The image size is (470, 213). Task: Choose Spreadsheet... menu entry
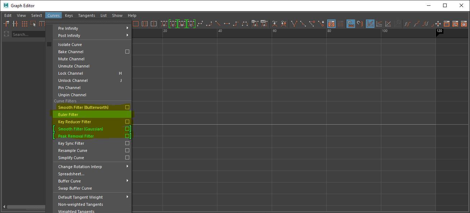click(92, 174)
